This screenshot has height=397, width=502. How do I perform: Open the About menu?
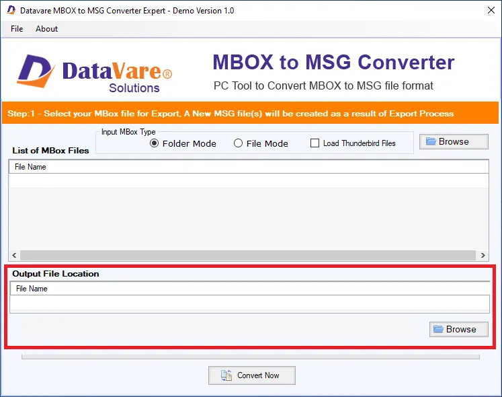(x=46, y=29)
